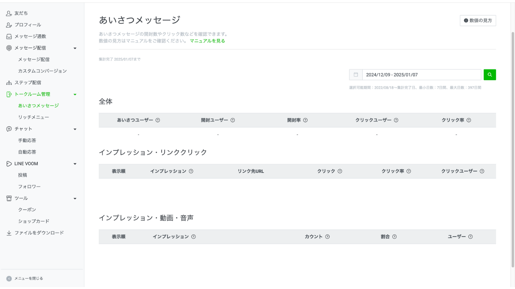
Task: Click help icon next to 開封率
Action: [x=305, y=120]
